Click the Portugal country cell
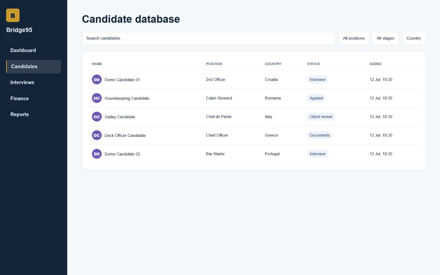Screen dimensions: 440x275 coord(272,154)
